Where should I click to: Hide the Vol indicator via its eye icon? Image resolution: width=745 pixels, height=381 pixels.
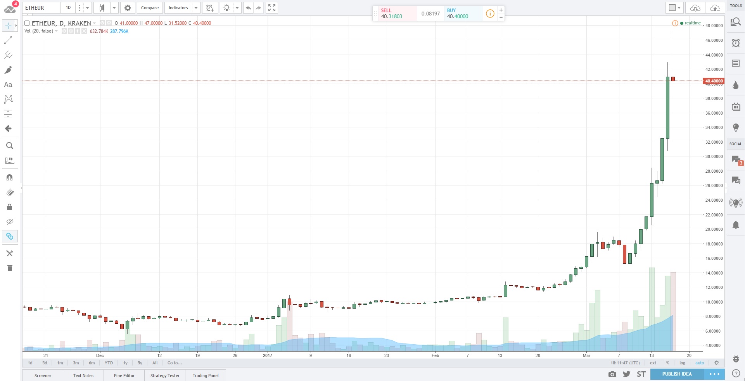tap(64, 31)
